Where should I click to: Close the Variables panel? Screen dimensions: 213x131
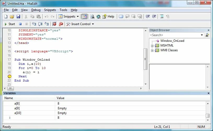pyautogui.click(x=209, y=93)
